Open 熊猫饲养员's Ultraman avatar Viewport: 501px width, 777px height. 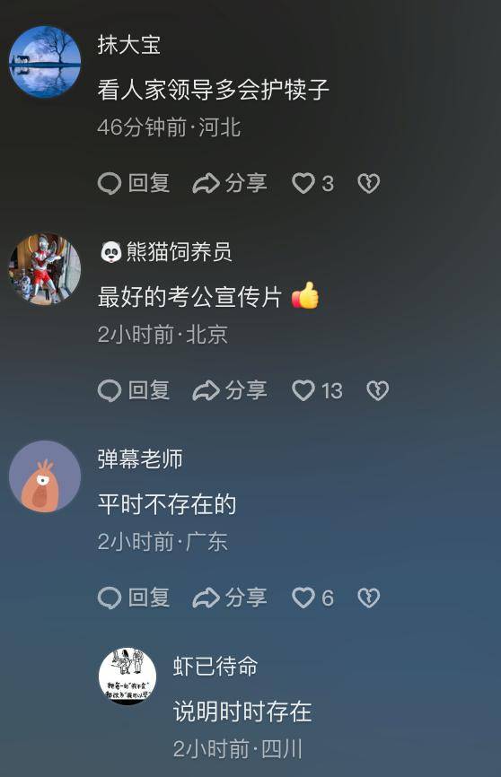pos(45,269)
